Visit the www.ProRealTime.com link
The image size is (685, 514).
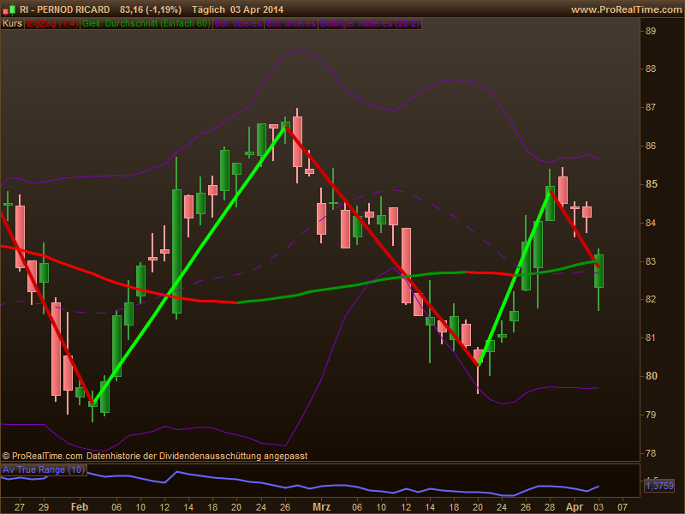pos(626,9)
